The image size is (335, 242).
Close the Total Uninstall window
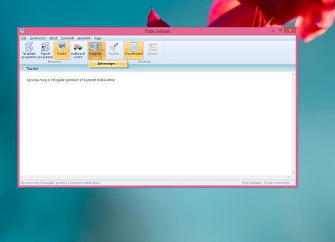[290, 30]
